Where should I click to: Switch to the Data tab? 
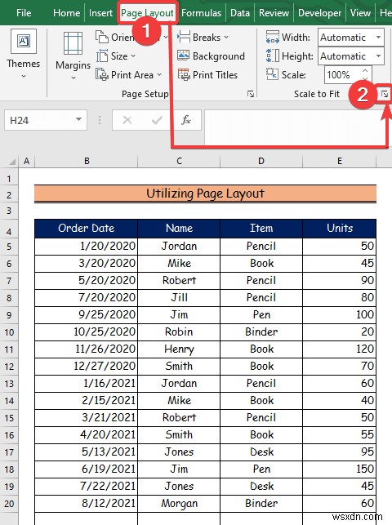[240, 13]
